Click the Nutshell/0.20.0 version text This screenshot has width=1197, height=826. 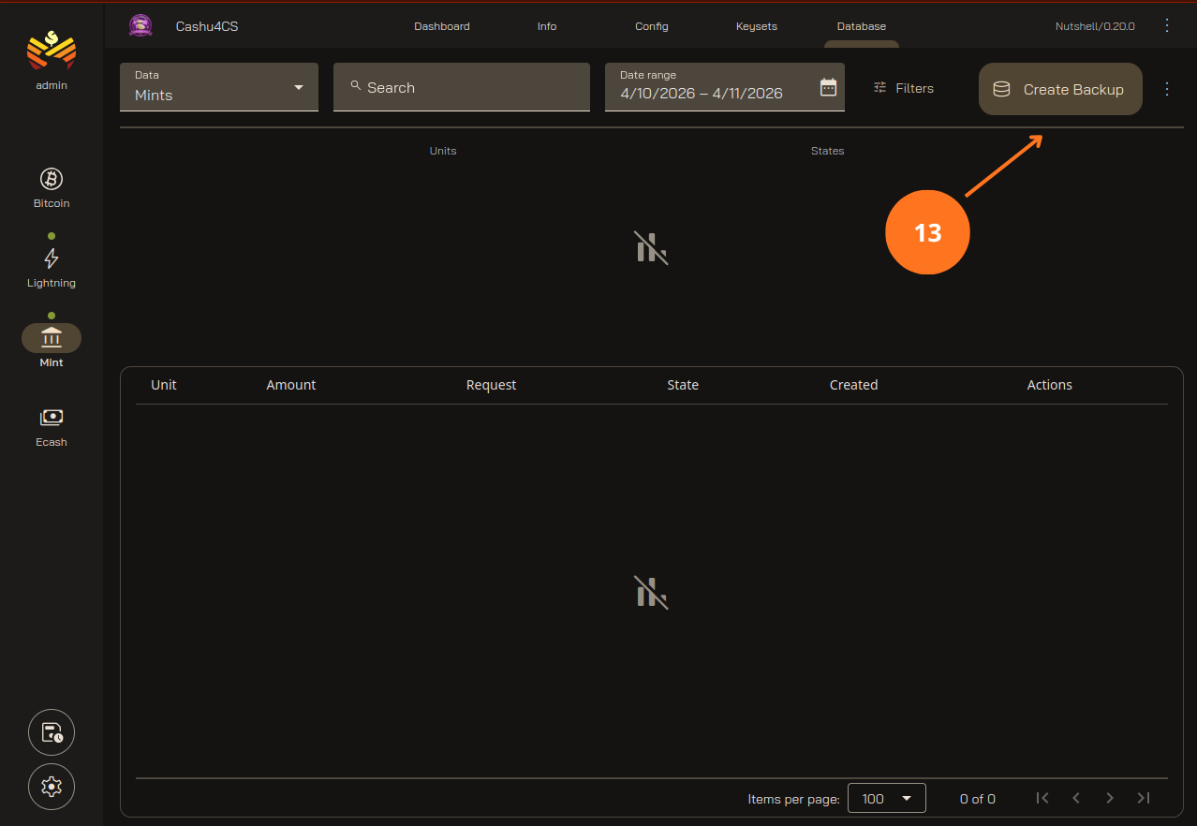tap(1095, 26)
